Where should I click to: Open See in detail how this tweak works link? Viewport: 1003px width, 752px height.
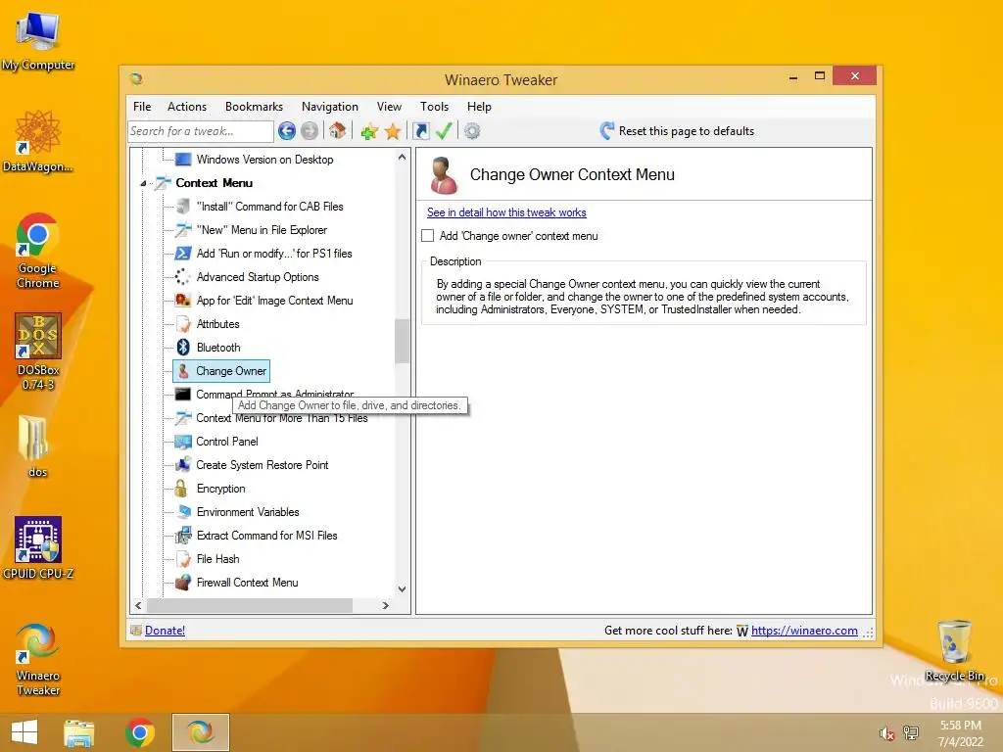506,212
